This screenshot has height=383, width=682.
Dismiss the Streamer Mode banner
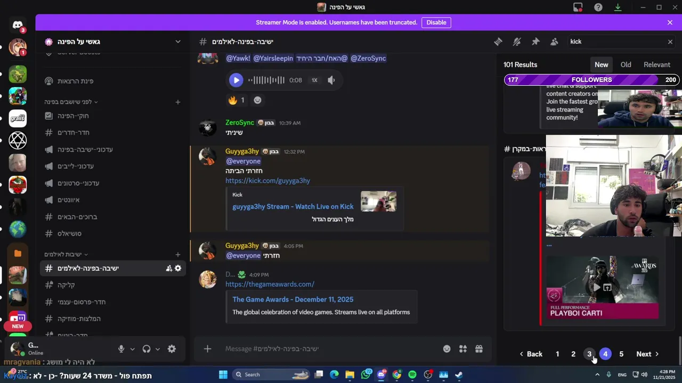tap(670, 22)
